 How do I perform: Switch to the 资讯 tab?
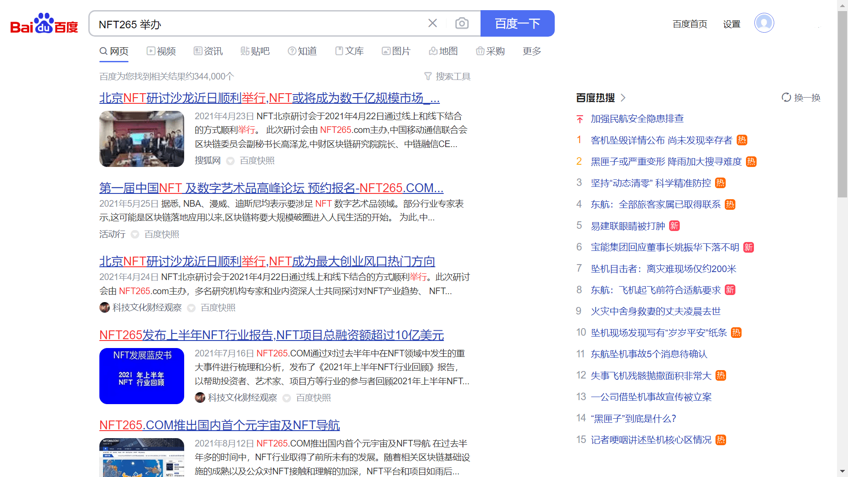pos(208,51)
